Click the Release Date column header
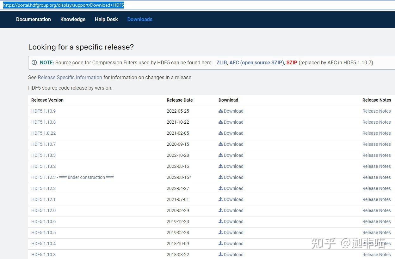The image size is (395, 259). click(x=180, y=100)
